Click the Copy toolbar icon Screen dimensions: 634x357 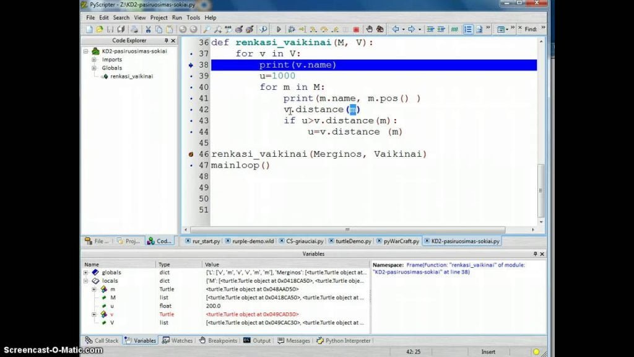click(x=159, y=29)
